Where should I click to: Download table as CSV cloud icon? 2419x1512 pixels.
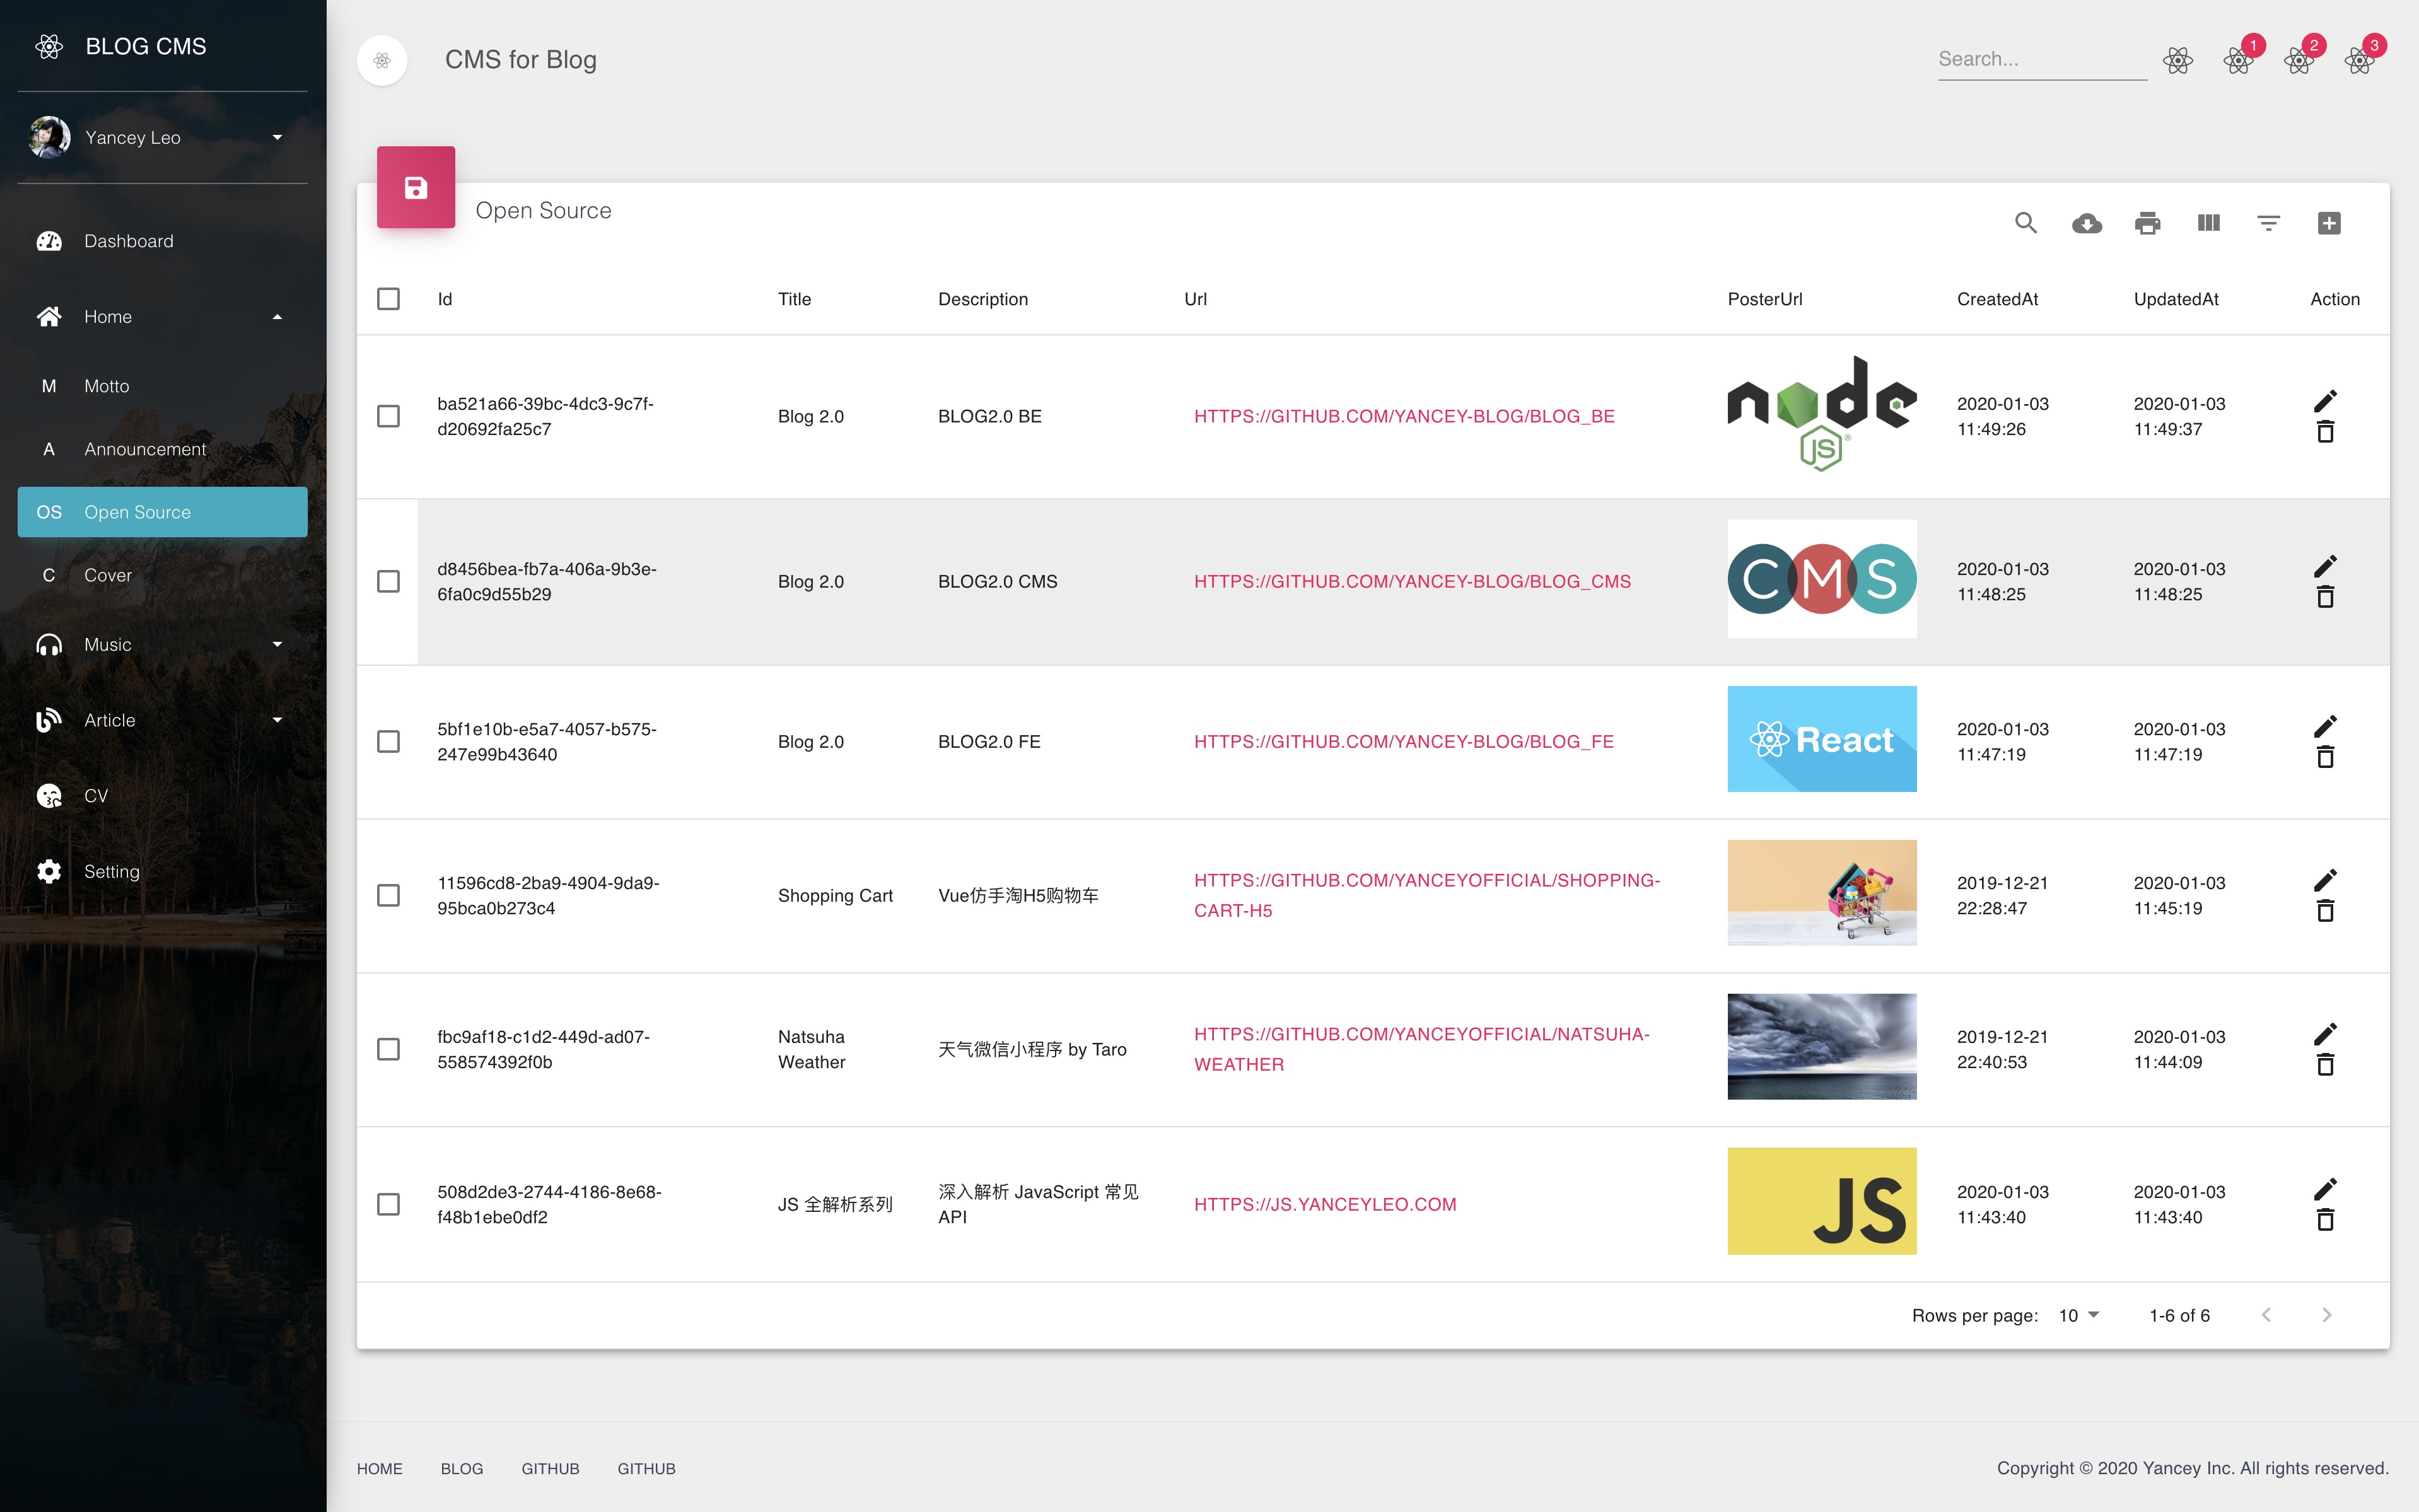2087,223
